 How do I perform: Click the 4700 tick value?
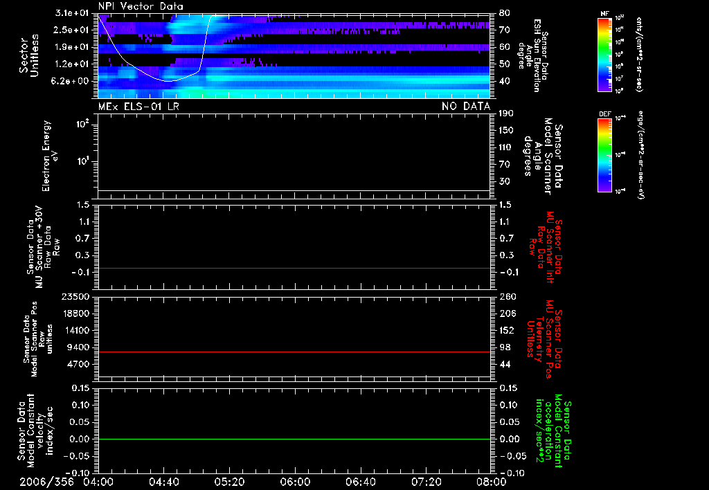click(78, 364)
